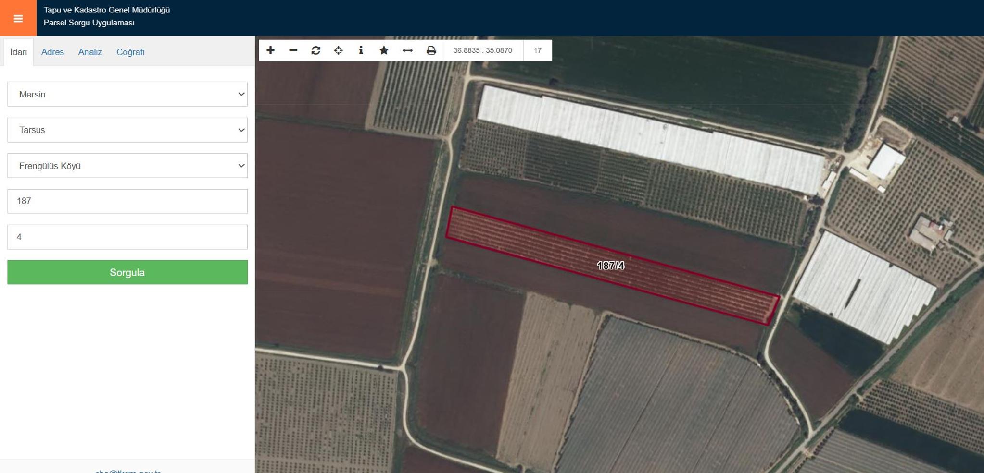
Task: Expand the Frengülüs Köyü dropdown
Action: [x=127, y=166]
